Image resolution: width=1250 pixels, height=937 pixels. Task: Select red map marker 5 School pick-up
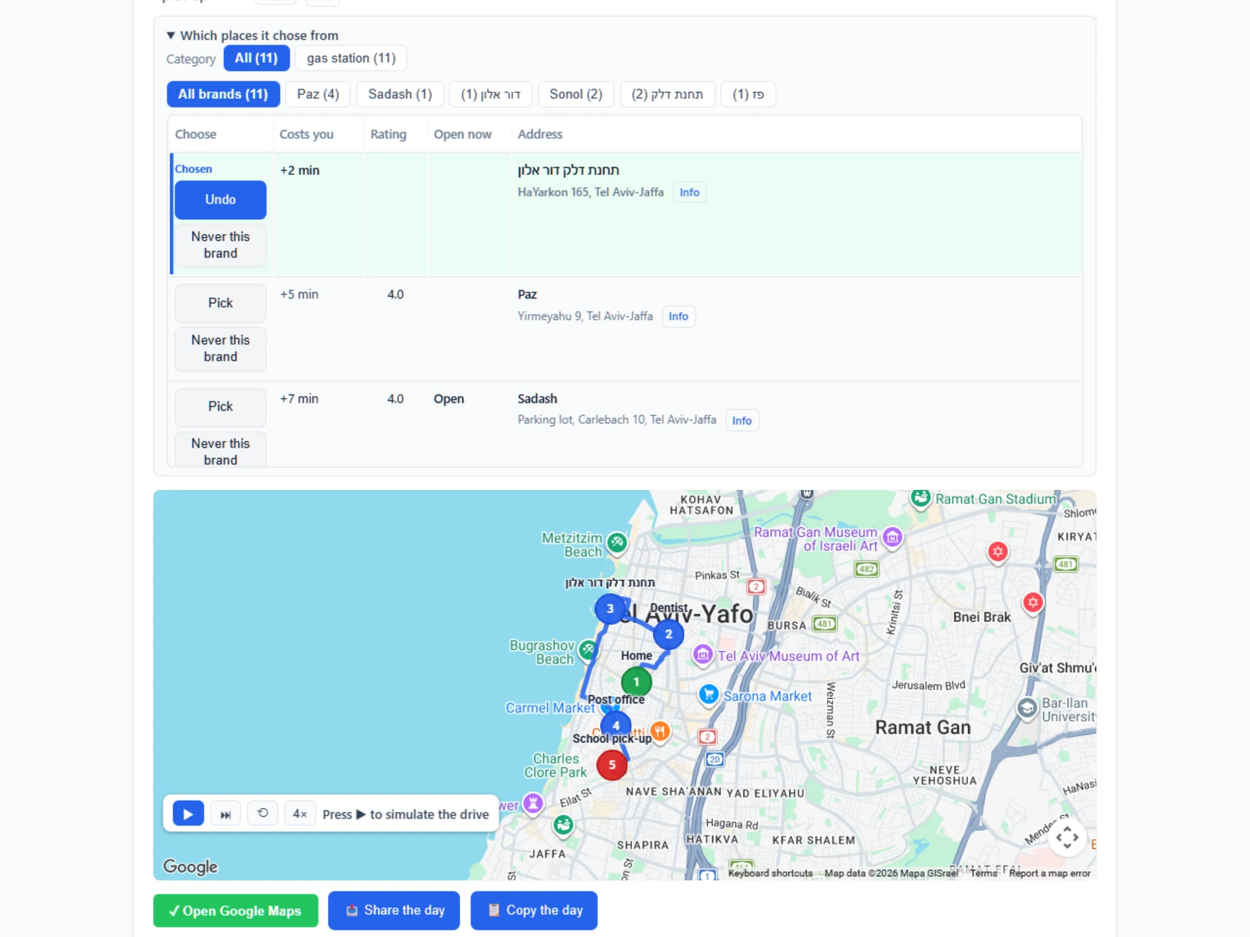tap(612, 765)
